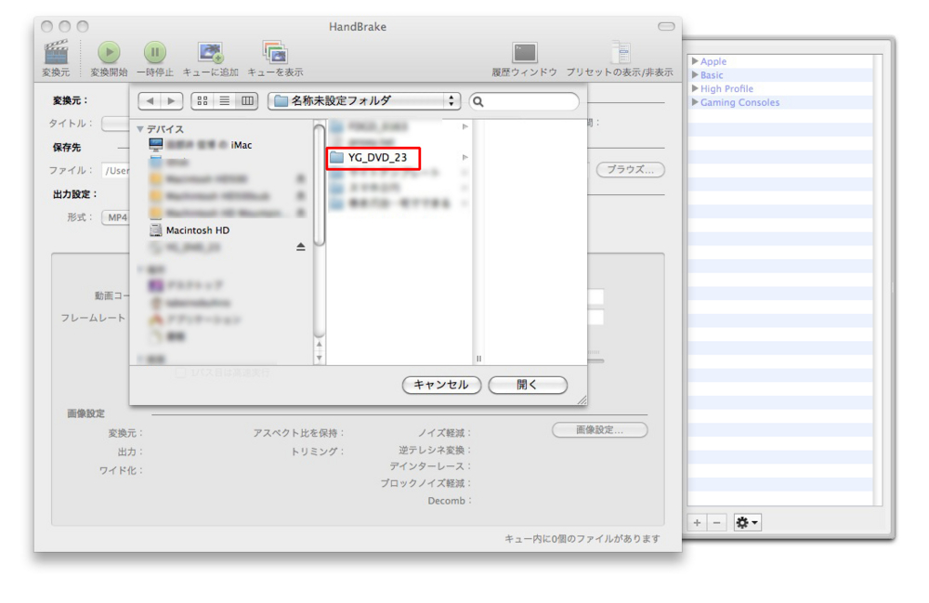Click the minus button in presets drawer
929x603 pixels.
(x=717, y=522)
